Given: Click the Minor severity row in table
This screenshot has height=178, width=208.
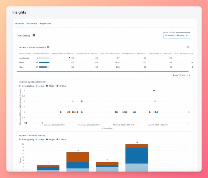Looking at the screenshot, I should 105,63.
